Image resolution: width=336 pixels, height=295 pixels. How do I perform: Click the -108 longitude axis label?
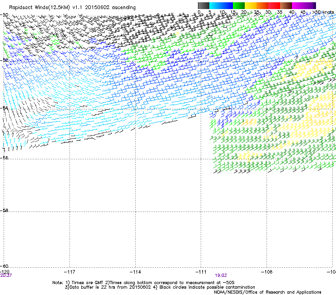point(267,272)
